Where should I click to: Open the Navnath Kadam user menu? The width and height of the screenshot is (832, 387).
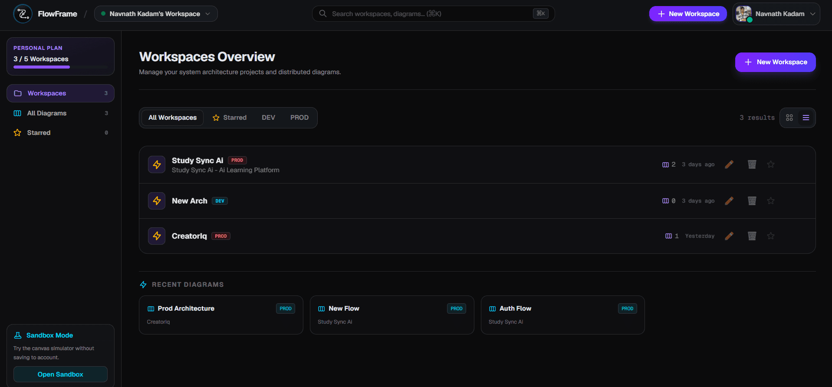(x=776, y=14)
